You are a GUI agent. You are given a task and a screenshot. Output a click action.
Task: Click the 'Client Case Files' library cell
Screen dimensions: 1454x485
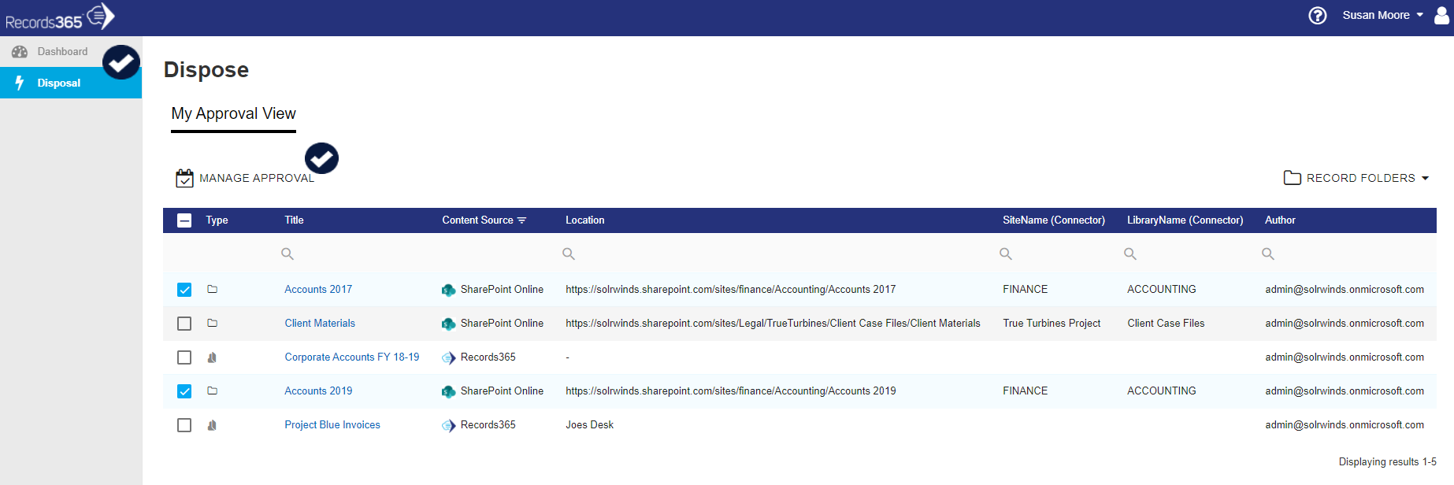pyautogui.click(x=1166, y=323)
